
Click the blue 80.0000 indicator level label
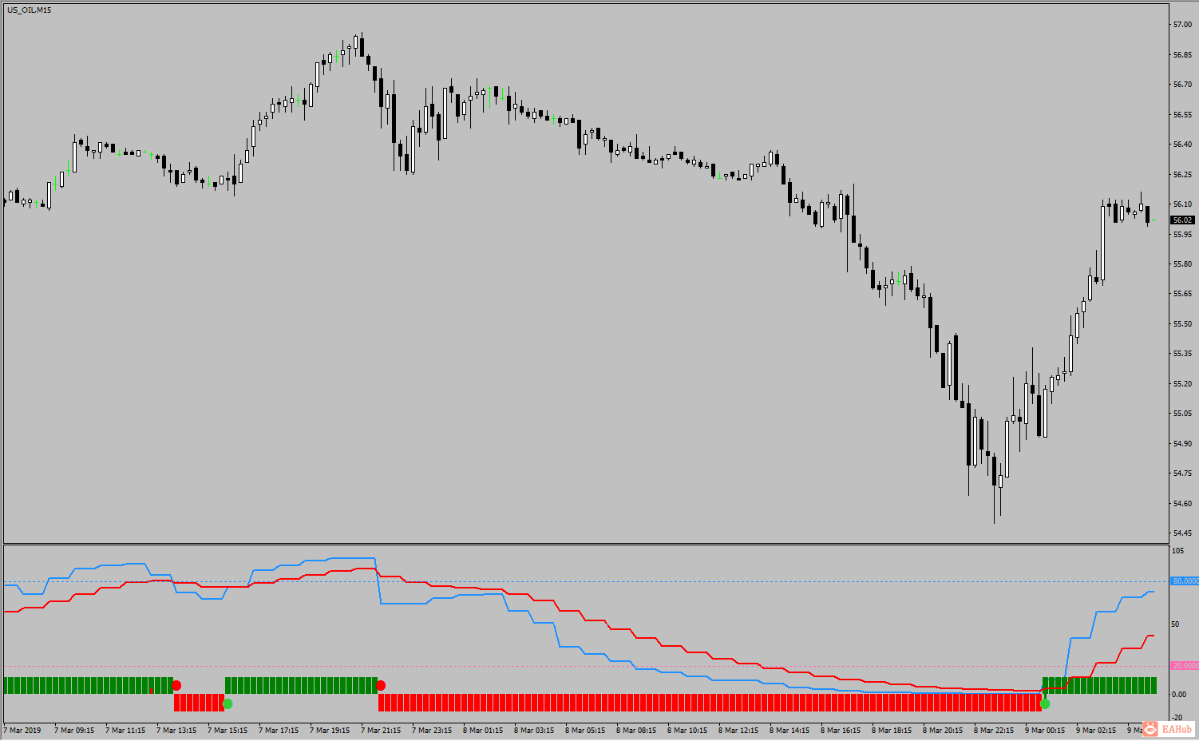(1185, 581)
